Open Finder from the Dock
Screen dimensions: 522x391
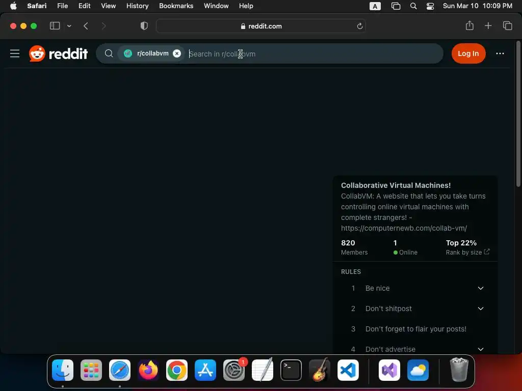pyautogui.click(x=63, y=370)
